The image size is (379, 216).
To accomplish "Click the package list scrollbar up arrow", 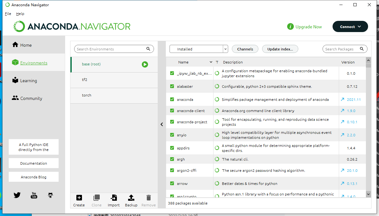I will pos(368,60).
